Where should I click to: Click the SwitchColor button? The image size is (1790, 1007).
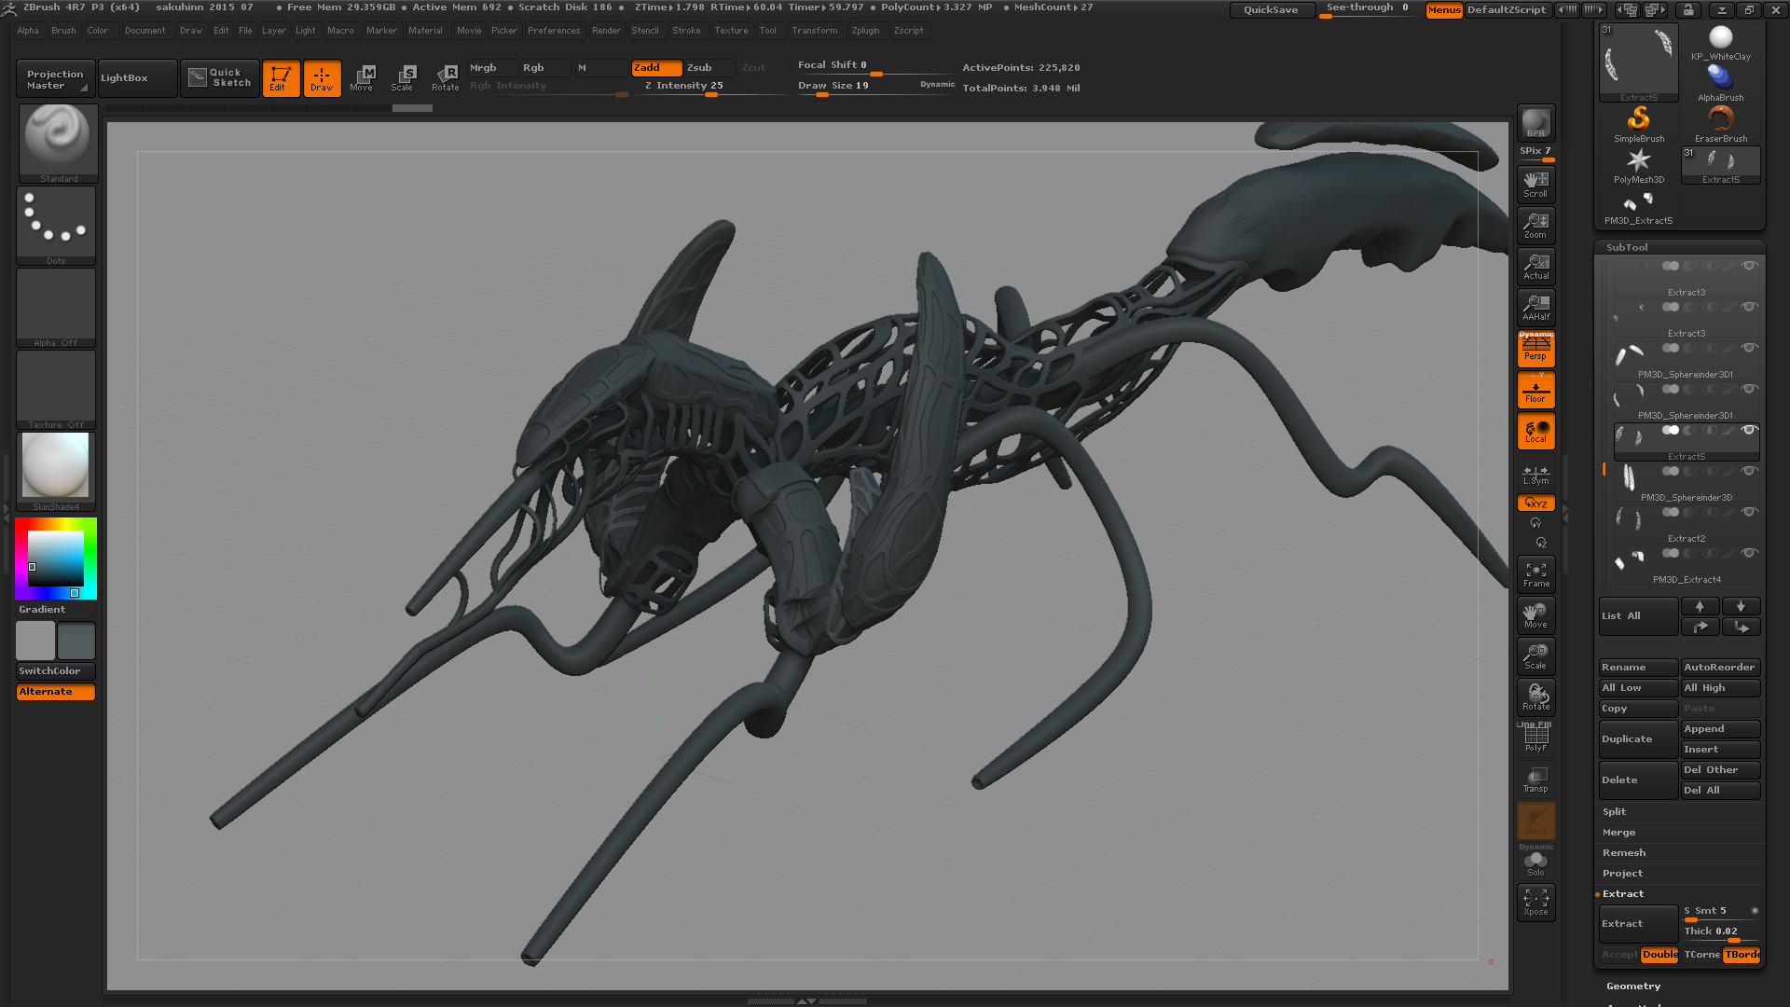coord(55,670)
